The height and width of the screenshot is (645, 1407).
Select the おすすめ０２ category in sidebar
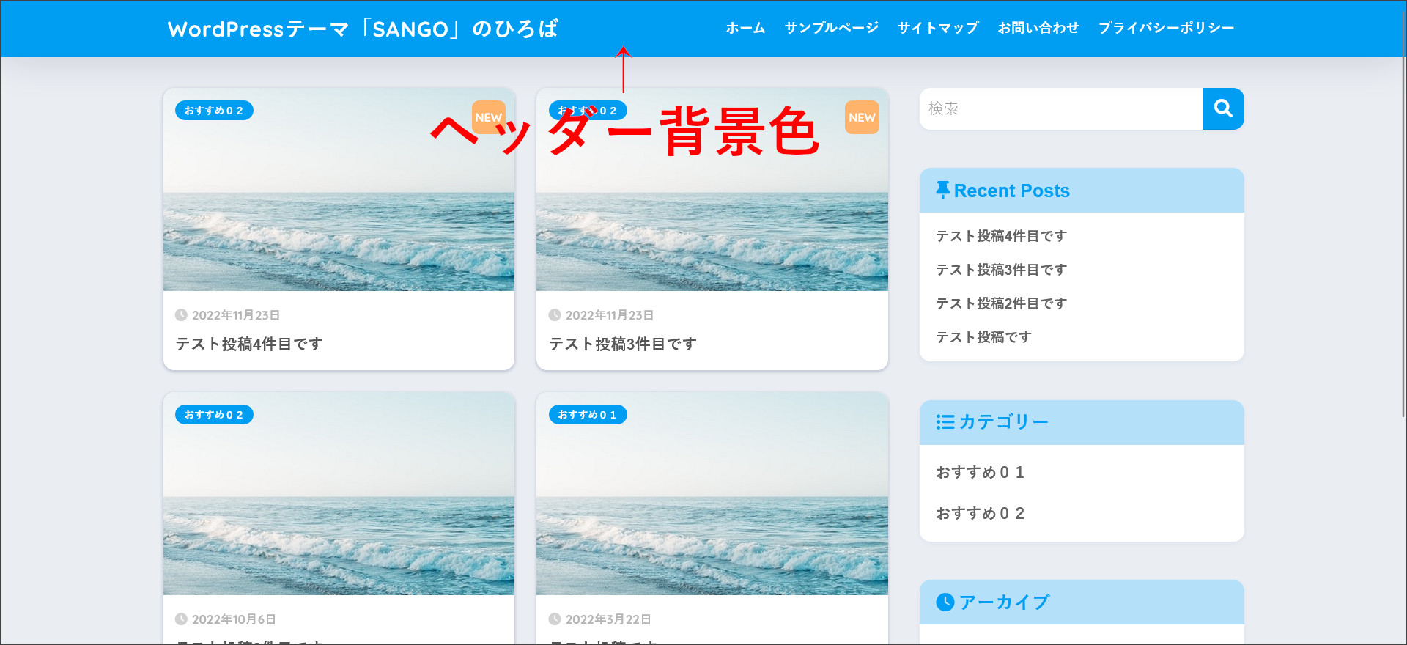click(x=980, y=514)
